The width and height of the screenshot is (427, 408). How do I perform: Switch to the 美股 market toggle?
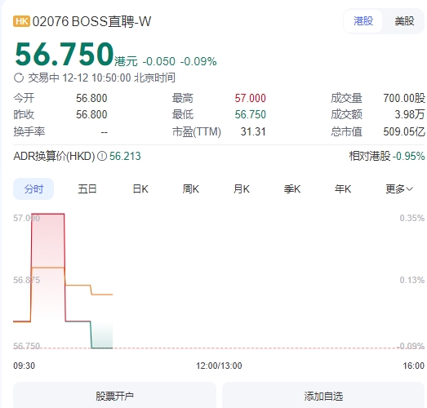(x=404, y=21)
